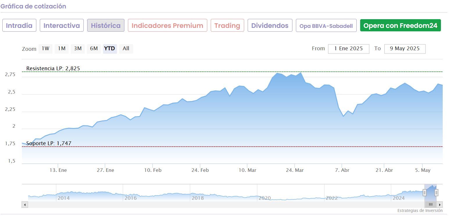Switch zoom to 6M
Viewport: 452px width, 216px height.
pos(94,49)
